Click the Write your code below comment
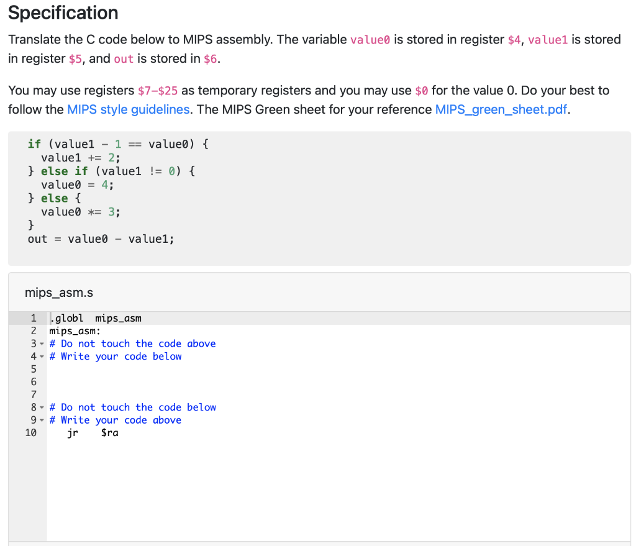This screenshot has width=636, height=546. tap(116, 356)
